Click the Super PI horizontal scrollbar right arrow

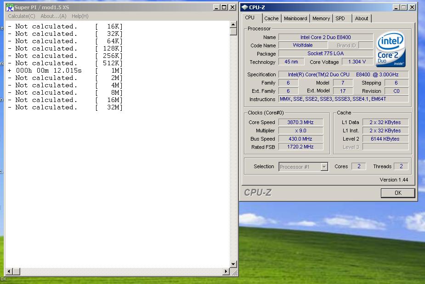click(x=226, y=271)
